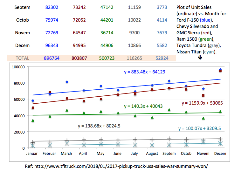This screenshot has width=241, height=172.
Task: Click the 80000 y-axis label
Action: 19,83
